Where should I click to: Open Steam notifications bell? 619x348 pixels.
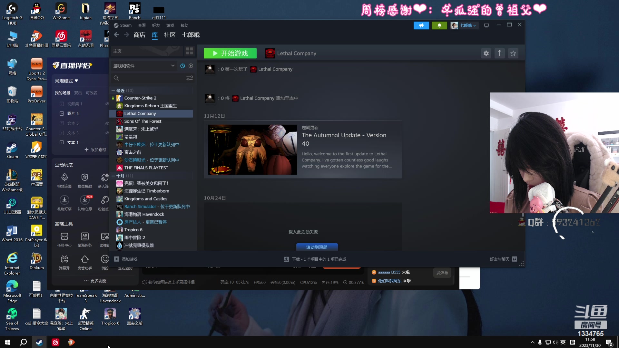439,25
